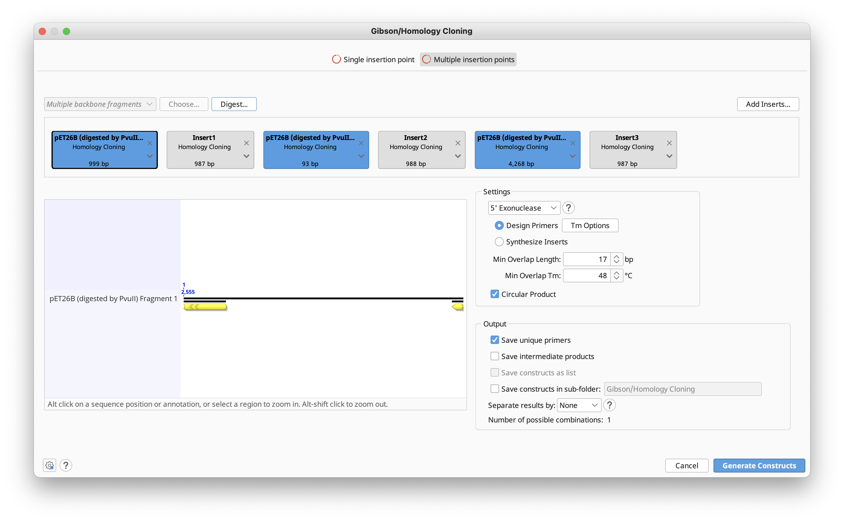Open help next to Separate results by
Screen dimensions: 844x522
(609, 405)
